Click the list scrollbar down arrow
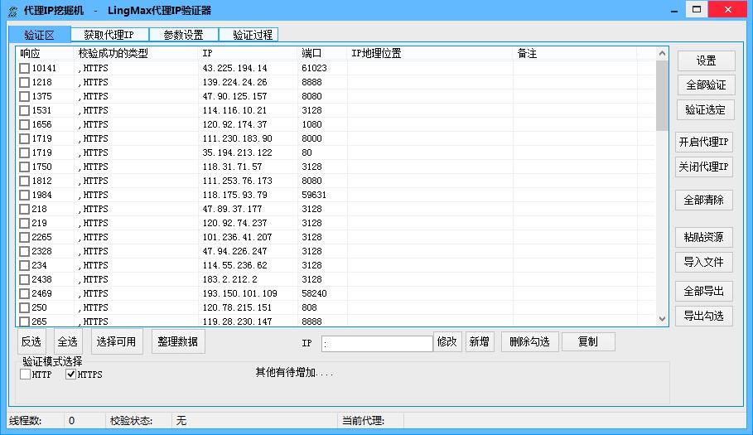The width and height of the screenshot is (753, 435). [x=662, y=319]
